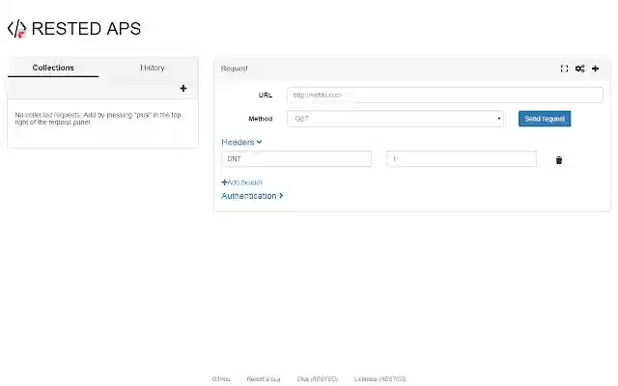The image size is (618, 386).
Task: Delete the DNT header with trash icon
Action: coord(559,160)
